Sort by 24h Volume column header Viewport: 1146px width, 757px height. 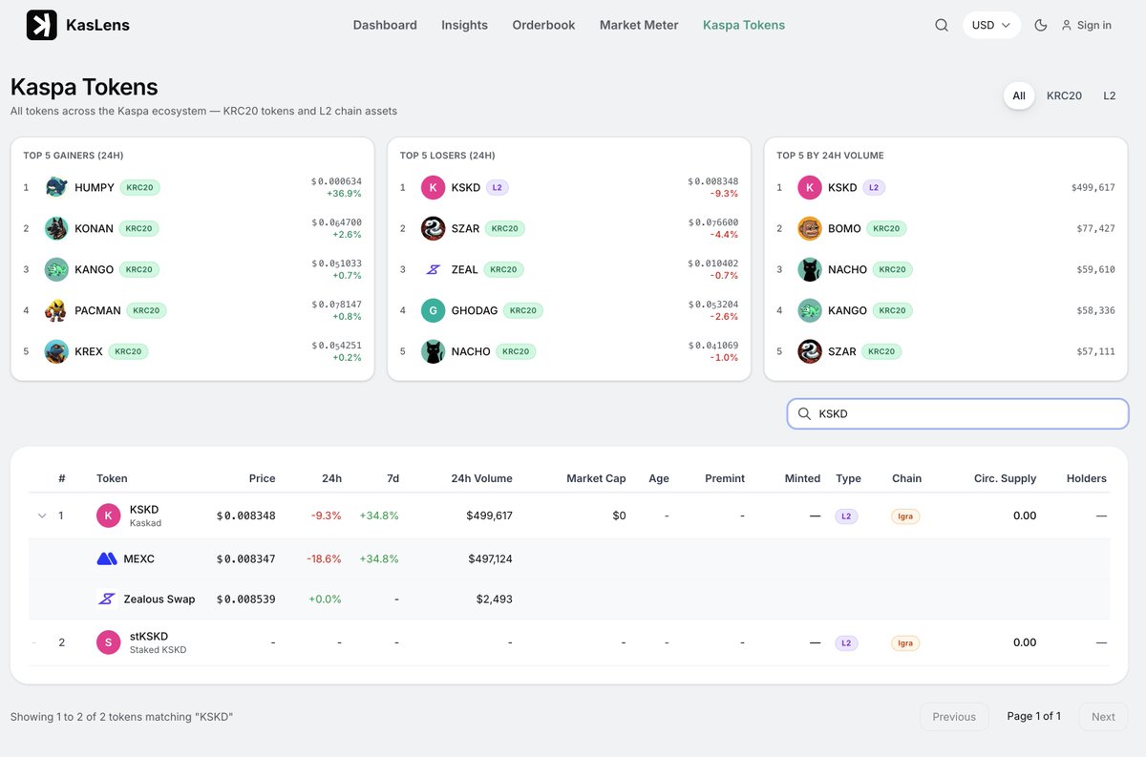pos(481,478)
